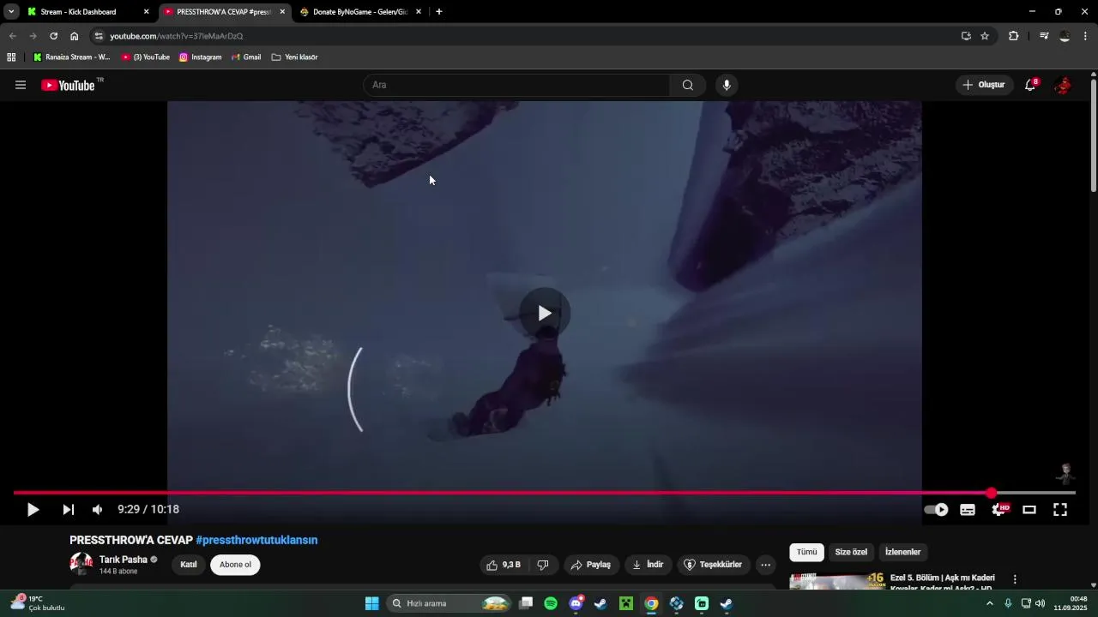Like the video with 9,3 B likes
Image resolution: width=1098 pixels, height=617 pixels.
[x=505, y=565]
